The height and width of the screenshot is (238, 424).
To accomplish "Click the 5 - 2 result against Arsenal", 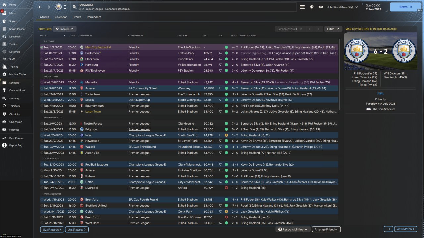I will click(235, 88).
